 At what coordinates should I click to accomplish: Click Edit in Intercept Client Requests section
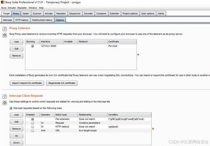16,122
